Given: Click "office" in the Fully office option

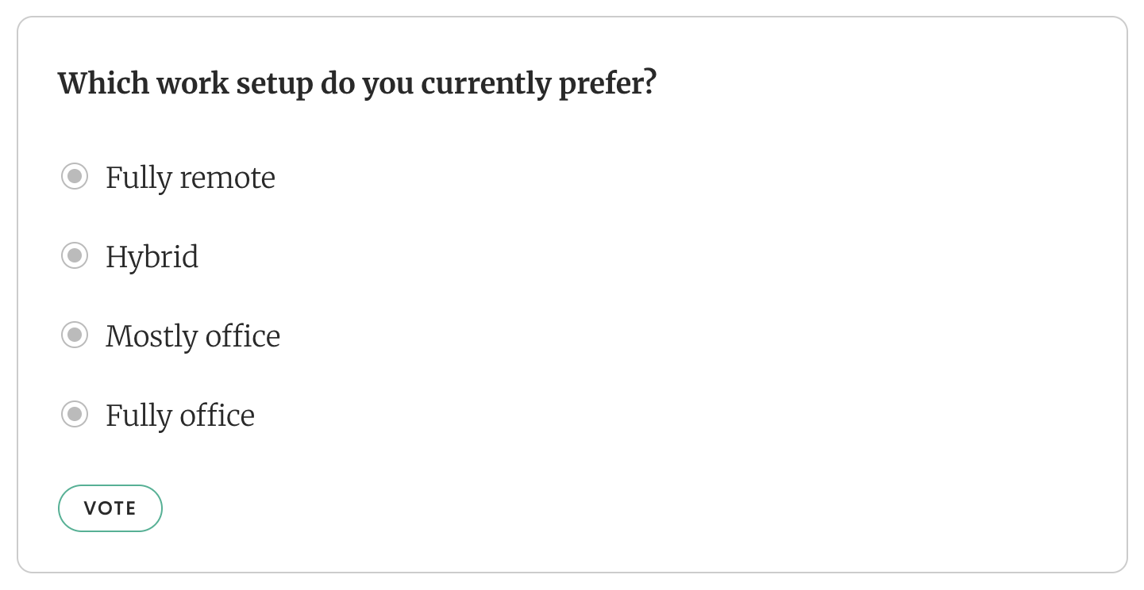Looking at the screenshot, I should 218,416.
